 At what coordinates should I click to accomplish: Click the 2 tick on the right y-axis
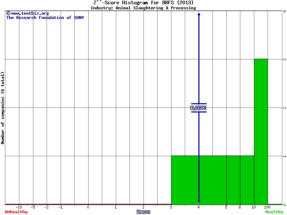pyautogui.click(x=284, y=108)
